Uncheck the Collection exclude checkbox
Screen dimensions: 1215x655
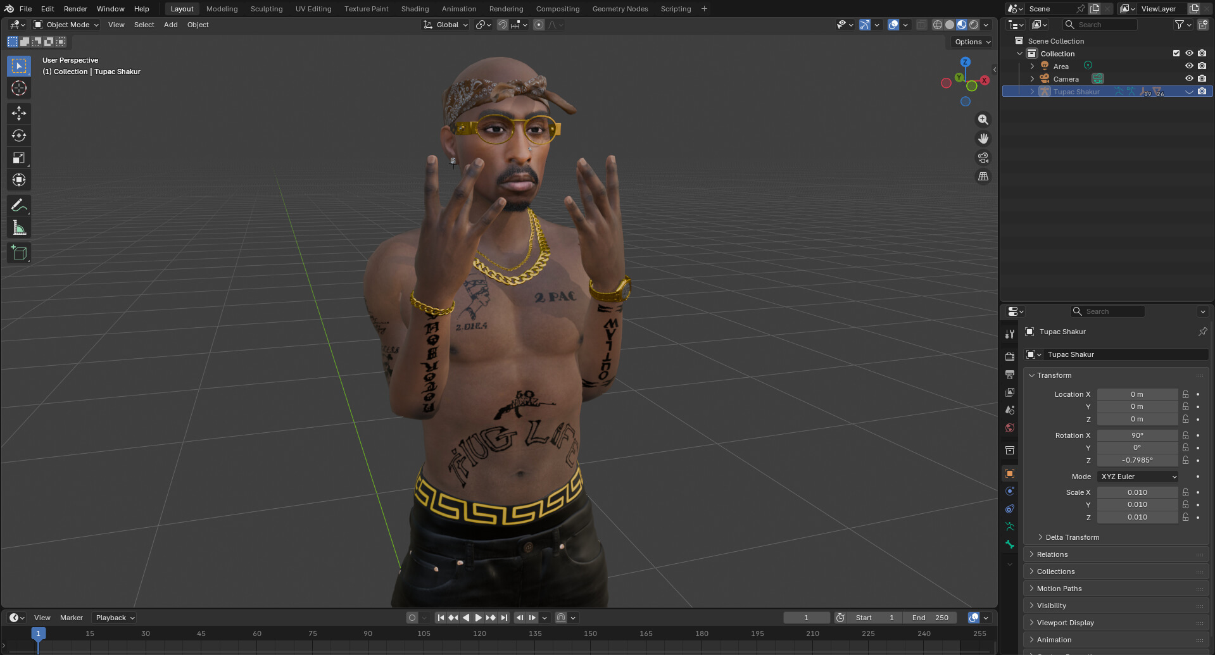(1176, 53)
